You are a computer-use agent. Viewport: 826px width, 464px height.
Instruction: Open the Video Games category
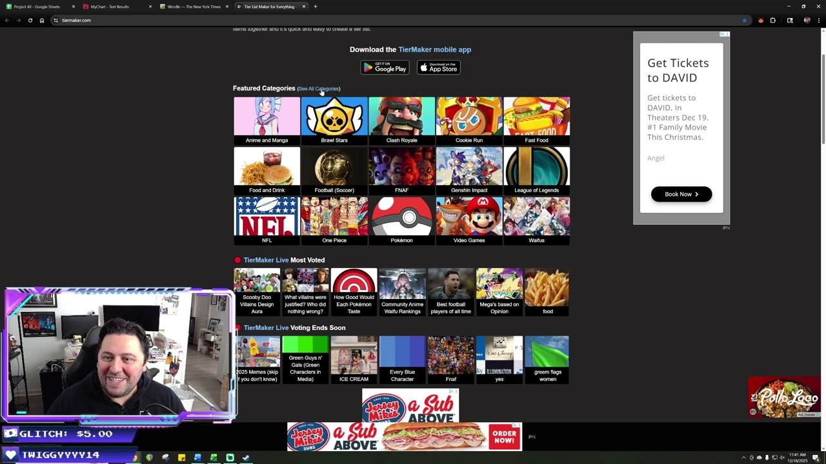point(469,221)
